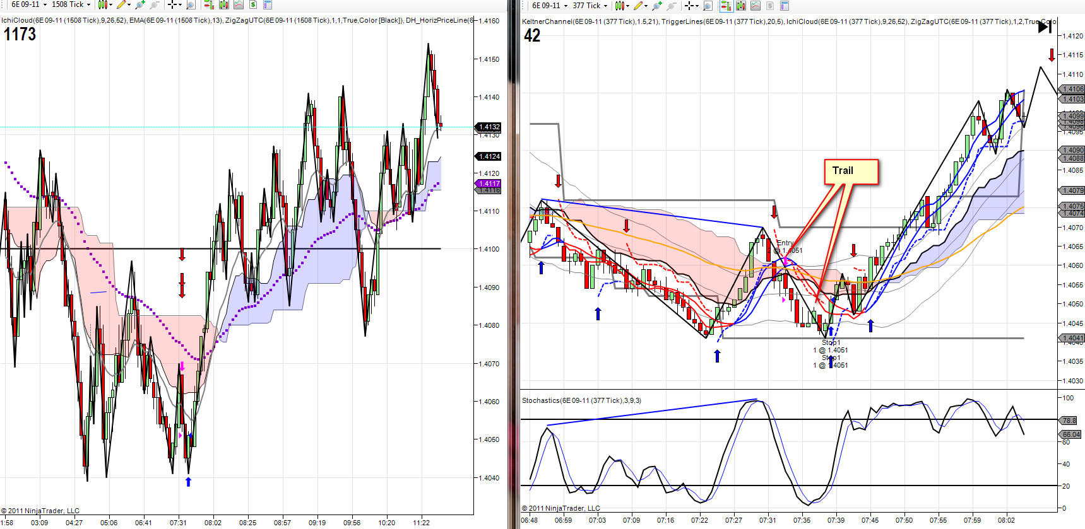1085x529 pixels.
Task: Activate crosshair cursor tool in right chart
Action: pyautogui.click(x=689, y=6)
